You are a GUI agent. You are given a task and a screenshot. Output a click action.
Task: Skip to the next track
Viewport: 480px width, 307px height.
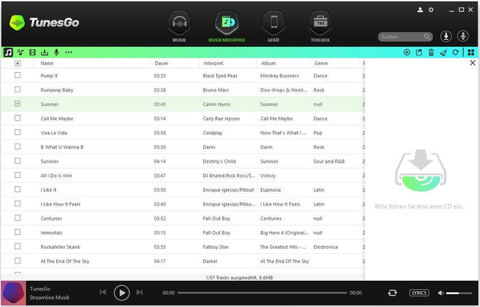(139, 292)
